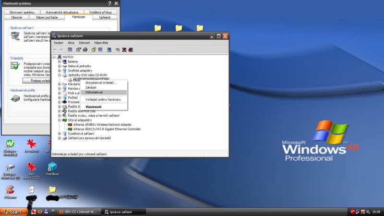Click the red shield icon in system tray

click(x=353, y=212)
